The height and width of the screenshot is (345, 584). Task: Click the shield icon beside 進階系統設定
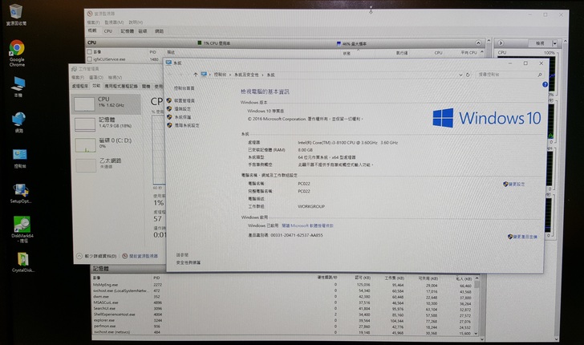tap(169, 125)
